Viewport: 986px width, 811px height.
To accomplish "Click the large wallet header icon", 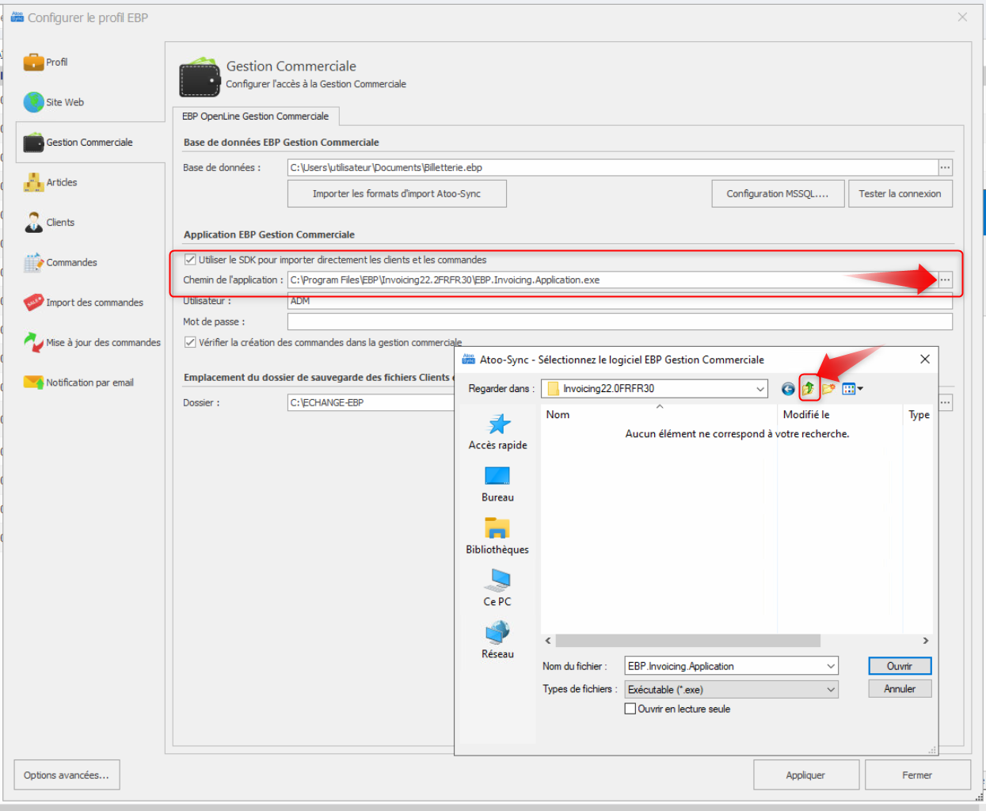I will 200,76.
